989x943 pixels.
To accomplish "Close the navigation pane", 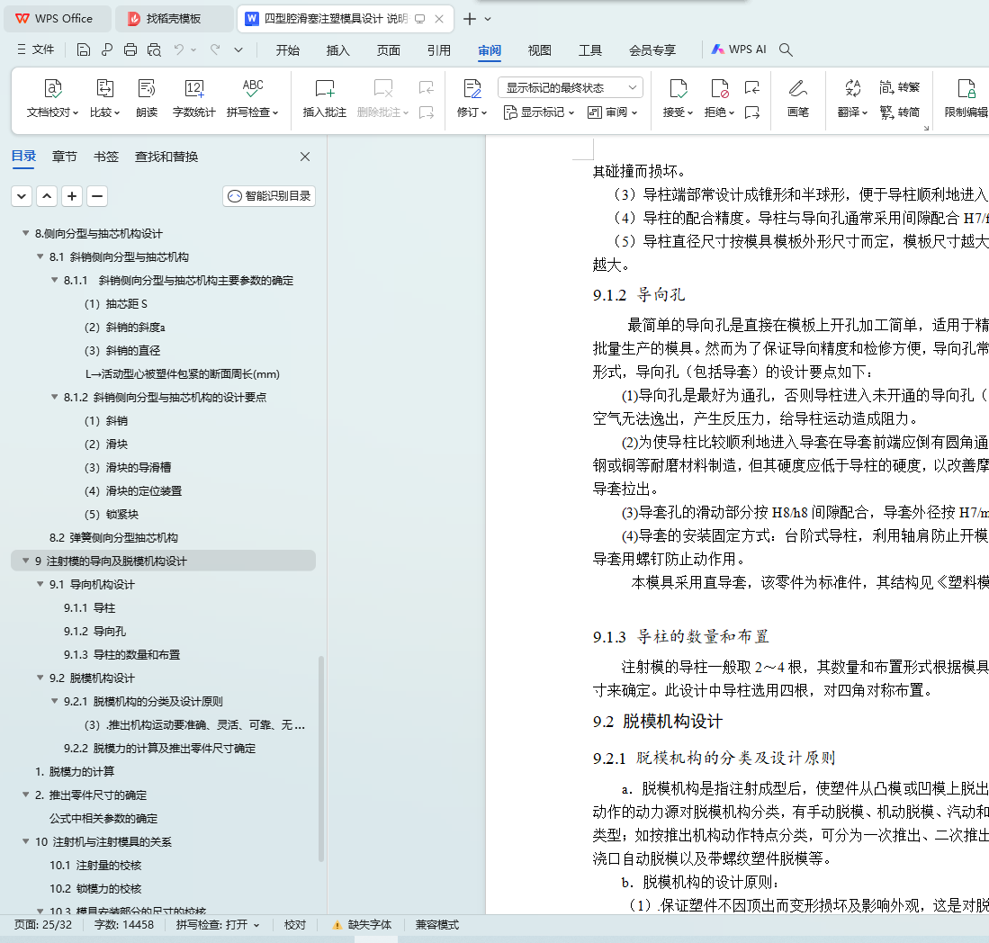I will point(305,157).
